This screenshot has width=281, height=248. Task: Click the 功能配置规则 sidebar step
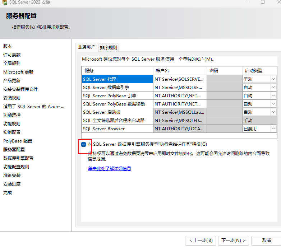pyautogui.click(x=16, y=167)
